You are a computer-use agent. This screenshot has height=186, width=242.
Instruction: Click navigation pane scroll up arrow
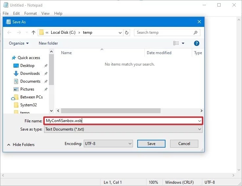[x=52, y=52]
